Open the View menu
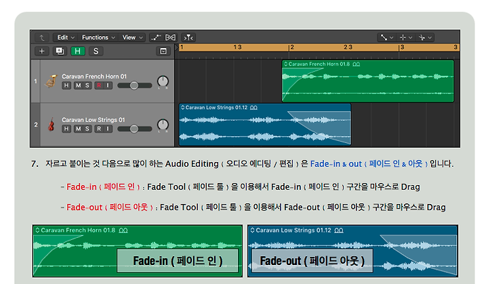Viewport: 488px width, 284px height. (x=132, y=37)
